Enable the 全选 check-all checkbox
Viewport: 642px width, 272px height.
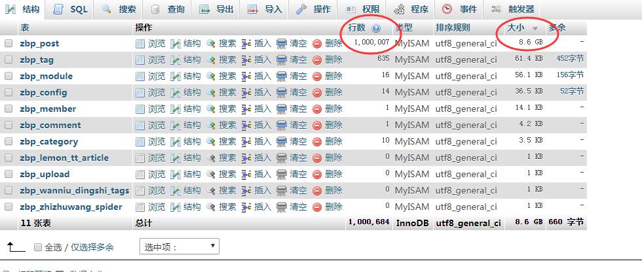pyautogui.click(x=38, y=247)
